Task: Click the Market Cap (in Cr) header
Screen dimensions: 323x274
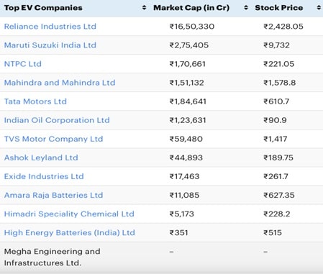Action: [191, 8]
